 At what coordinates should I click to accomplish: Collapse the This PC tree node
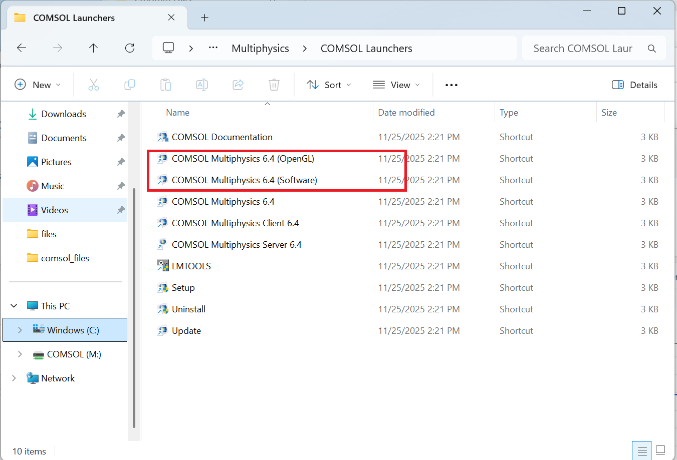tap(14, 306)
